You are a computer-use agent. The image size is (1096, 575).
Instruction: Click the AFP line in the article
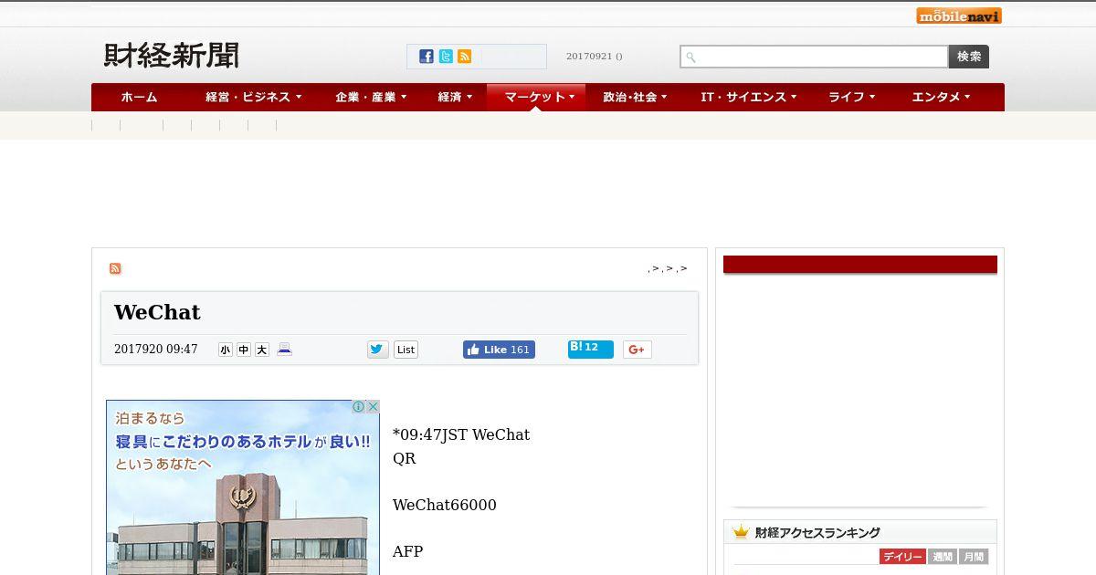click(408, 551)
